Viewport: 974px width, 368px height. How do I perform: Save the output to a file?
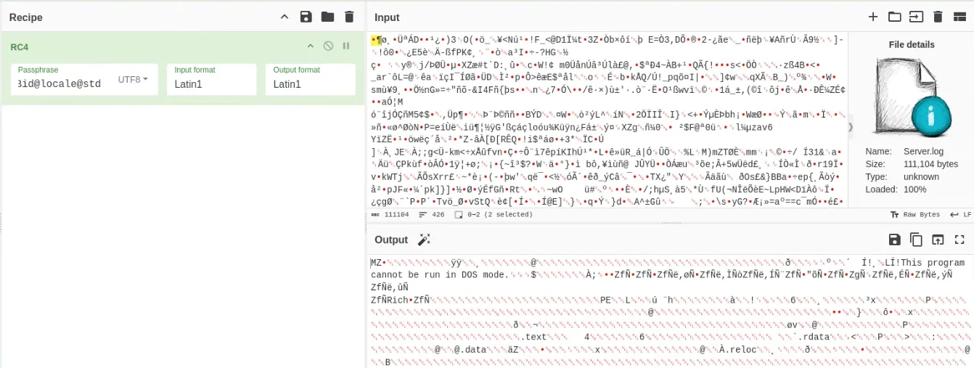(x=894, y=239)
